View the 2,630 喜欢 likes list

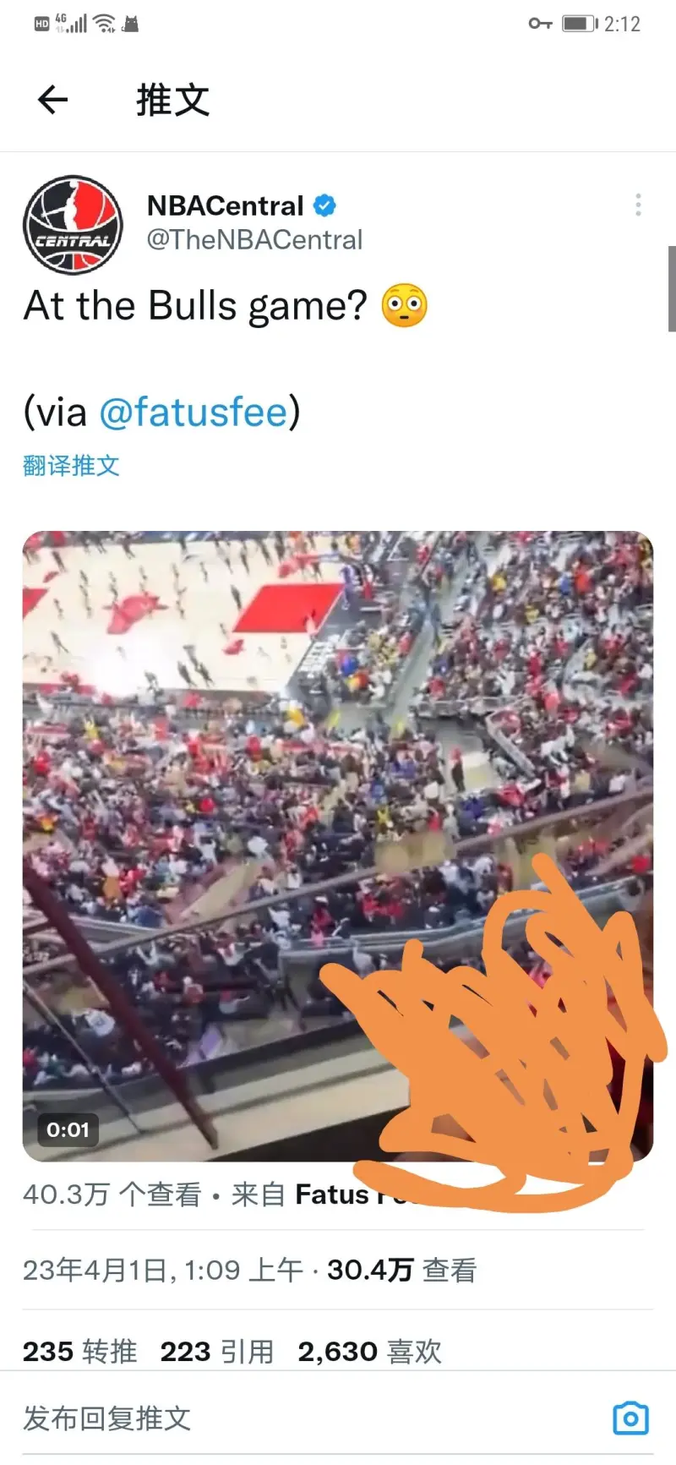click(370, 1351)
